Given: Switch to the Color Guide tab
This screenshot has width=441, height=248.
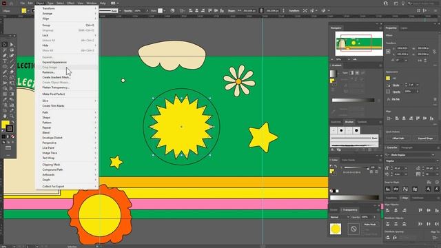Looking at the screenshot, I should click(348, 160).
